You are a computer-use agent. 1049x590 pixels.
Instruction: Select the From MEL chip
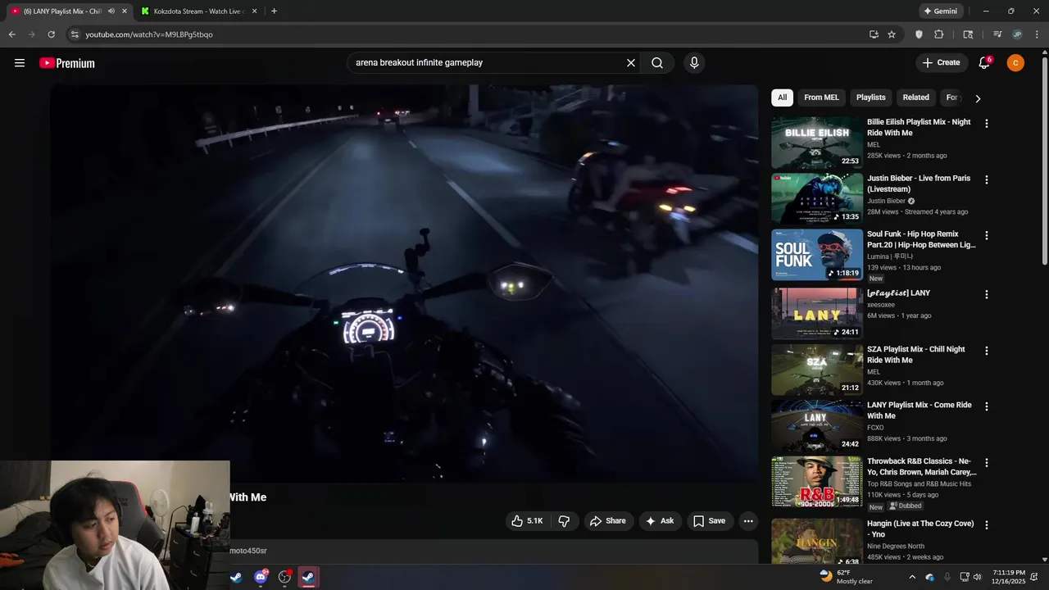821,98
